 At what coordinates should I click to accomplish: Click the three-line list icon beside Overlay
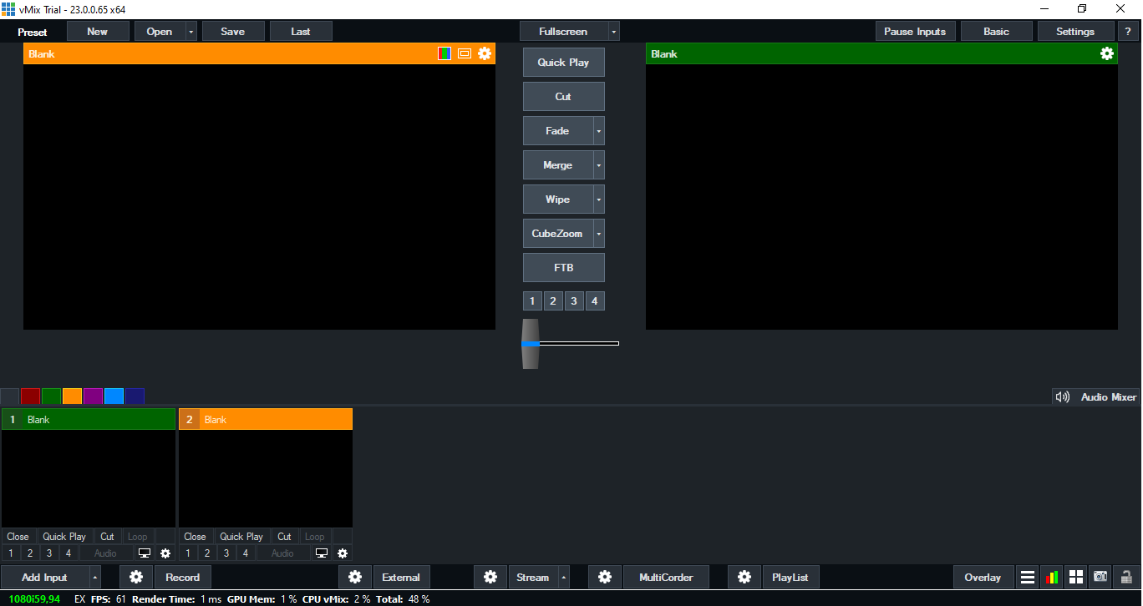(x=1028, y=577)
